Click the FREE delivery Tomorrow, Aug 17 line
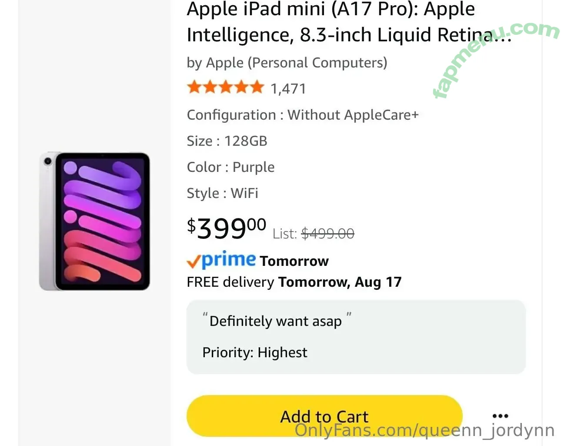The width and height of the screenshot is (561, 446). [294, 282]
